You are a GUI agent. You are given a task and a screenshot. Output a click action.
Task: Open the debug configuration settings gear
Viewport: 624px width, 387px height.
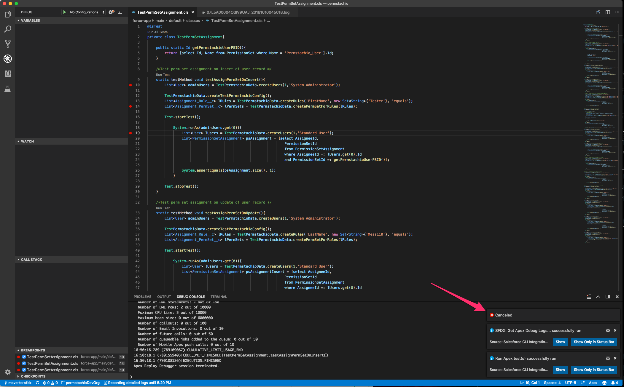111,12
